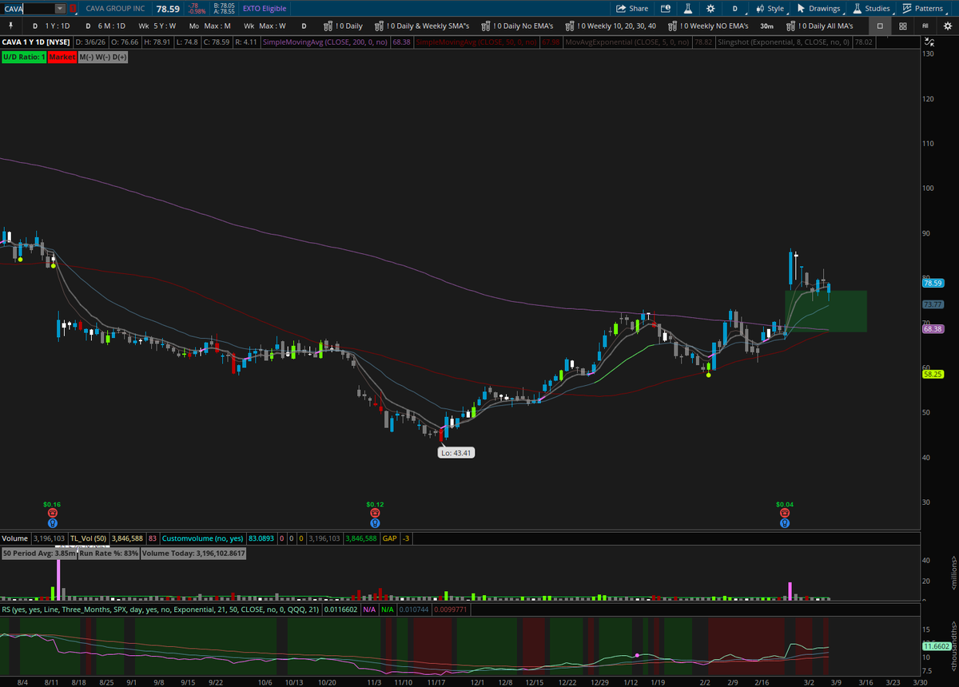Click the 78.59 current price axis tag
The height and width of the screenshot is (687, 959).
click(x=933, y=283)
